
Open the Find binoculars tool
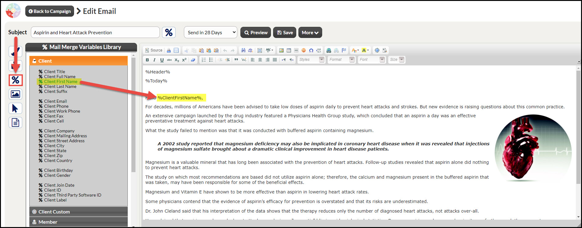(243, 50)
